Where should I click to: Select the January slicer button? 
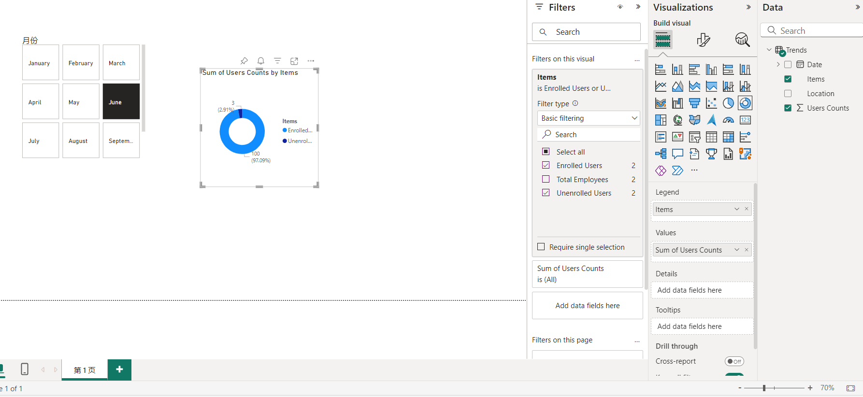click(41, 62)
